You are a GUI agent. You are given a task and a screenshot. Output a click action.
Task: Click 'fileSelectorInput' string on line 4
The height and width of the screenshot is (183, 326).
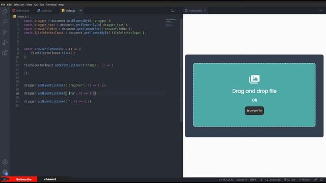point(126,33)
